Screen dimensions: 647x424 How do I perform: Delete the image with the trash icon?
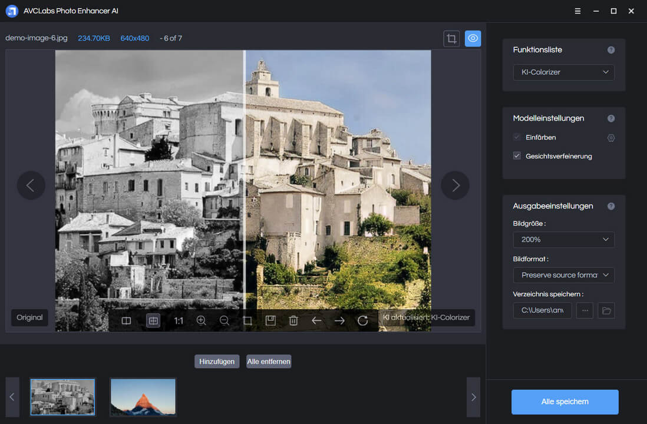pyautogui.click(x=293, y=320)
